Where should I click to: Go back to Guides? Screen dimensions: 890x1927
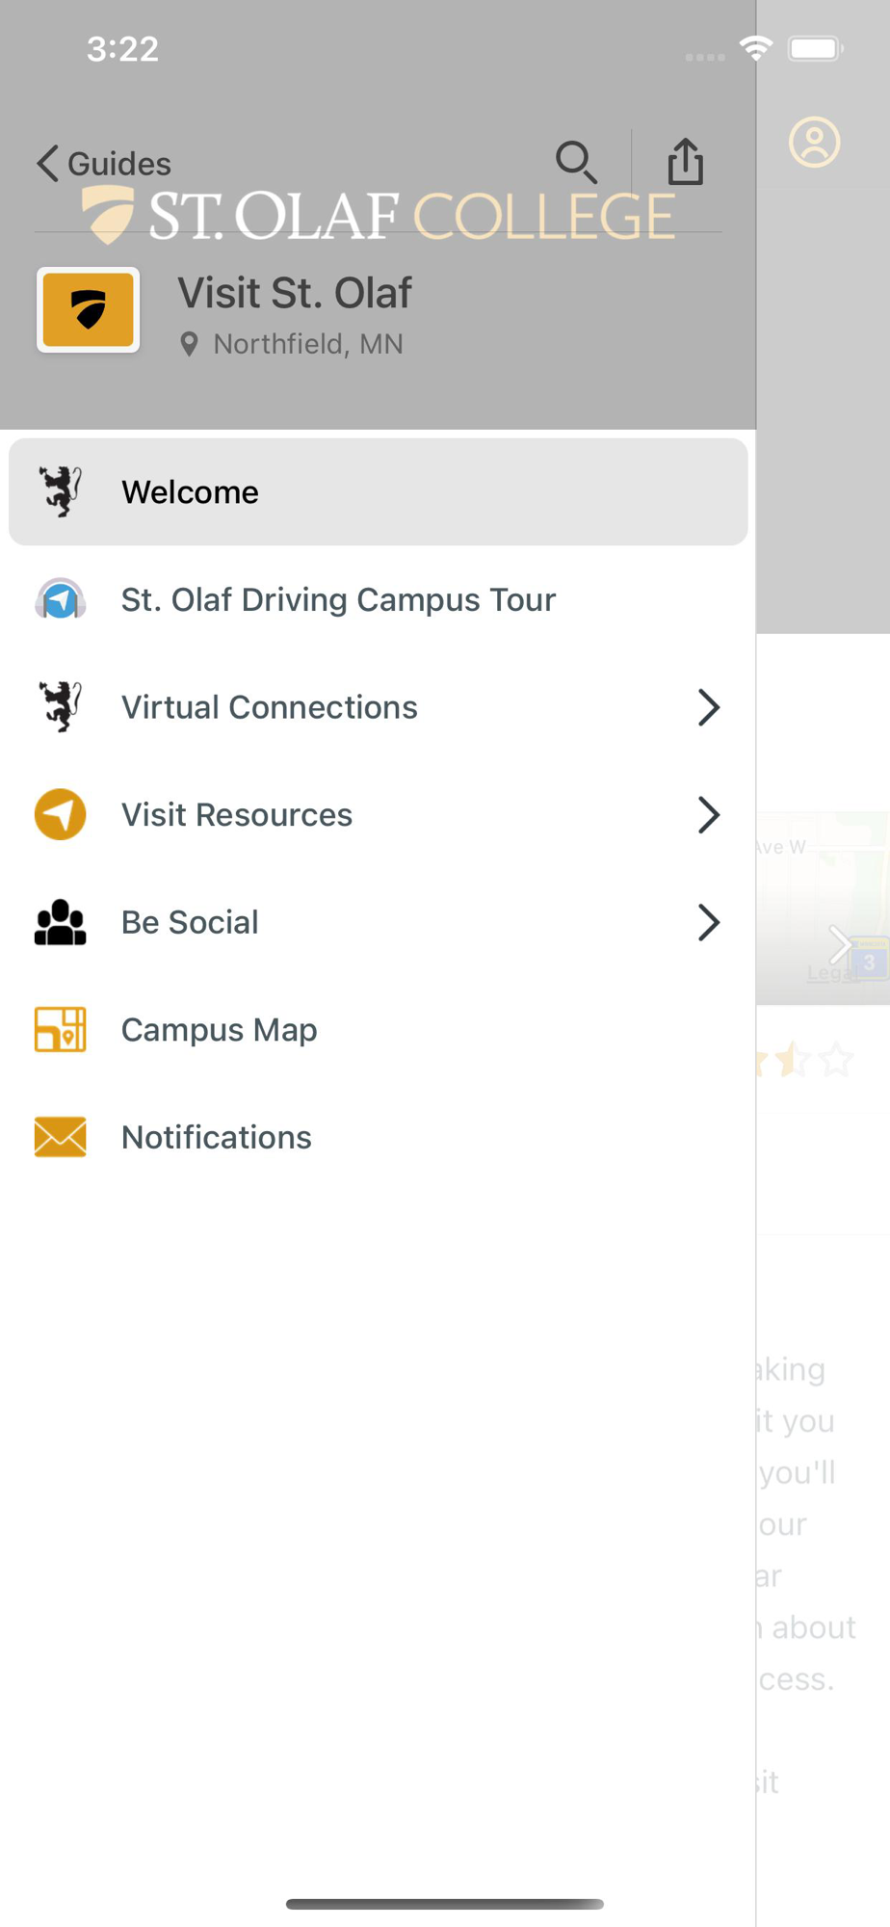click(x=104, y=163)
